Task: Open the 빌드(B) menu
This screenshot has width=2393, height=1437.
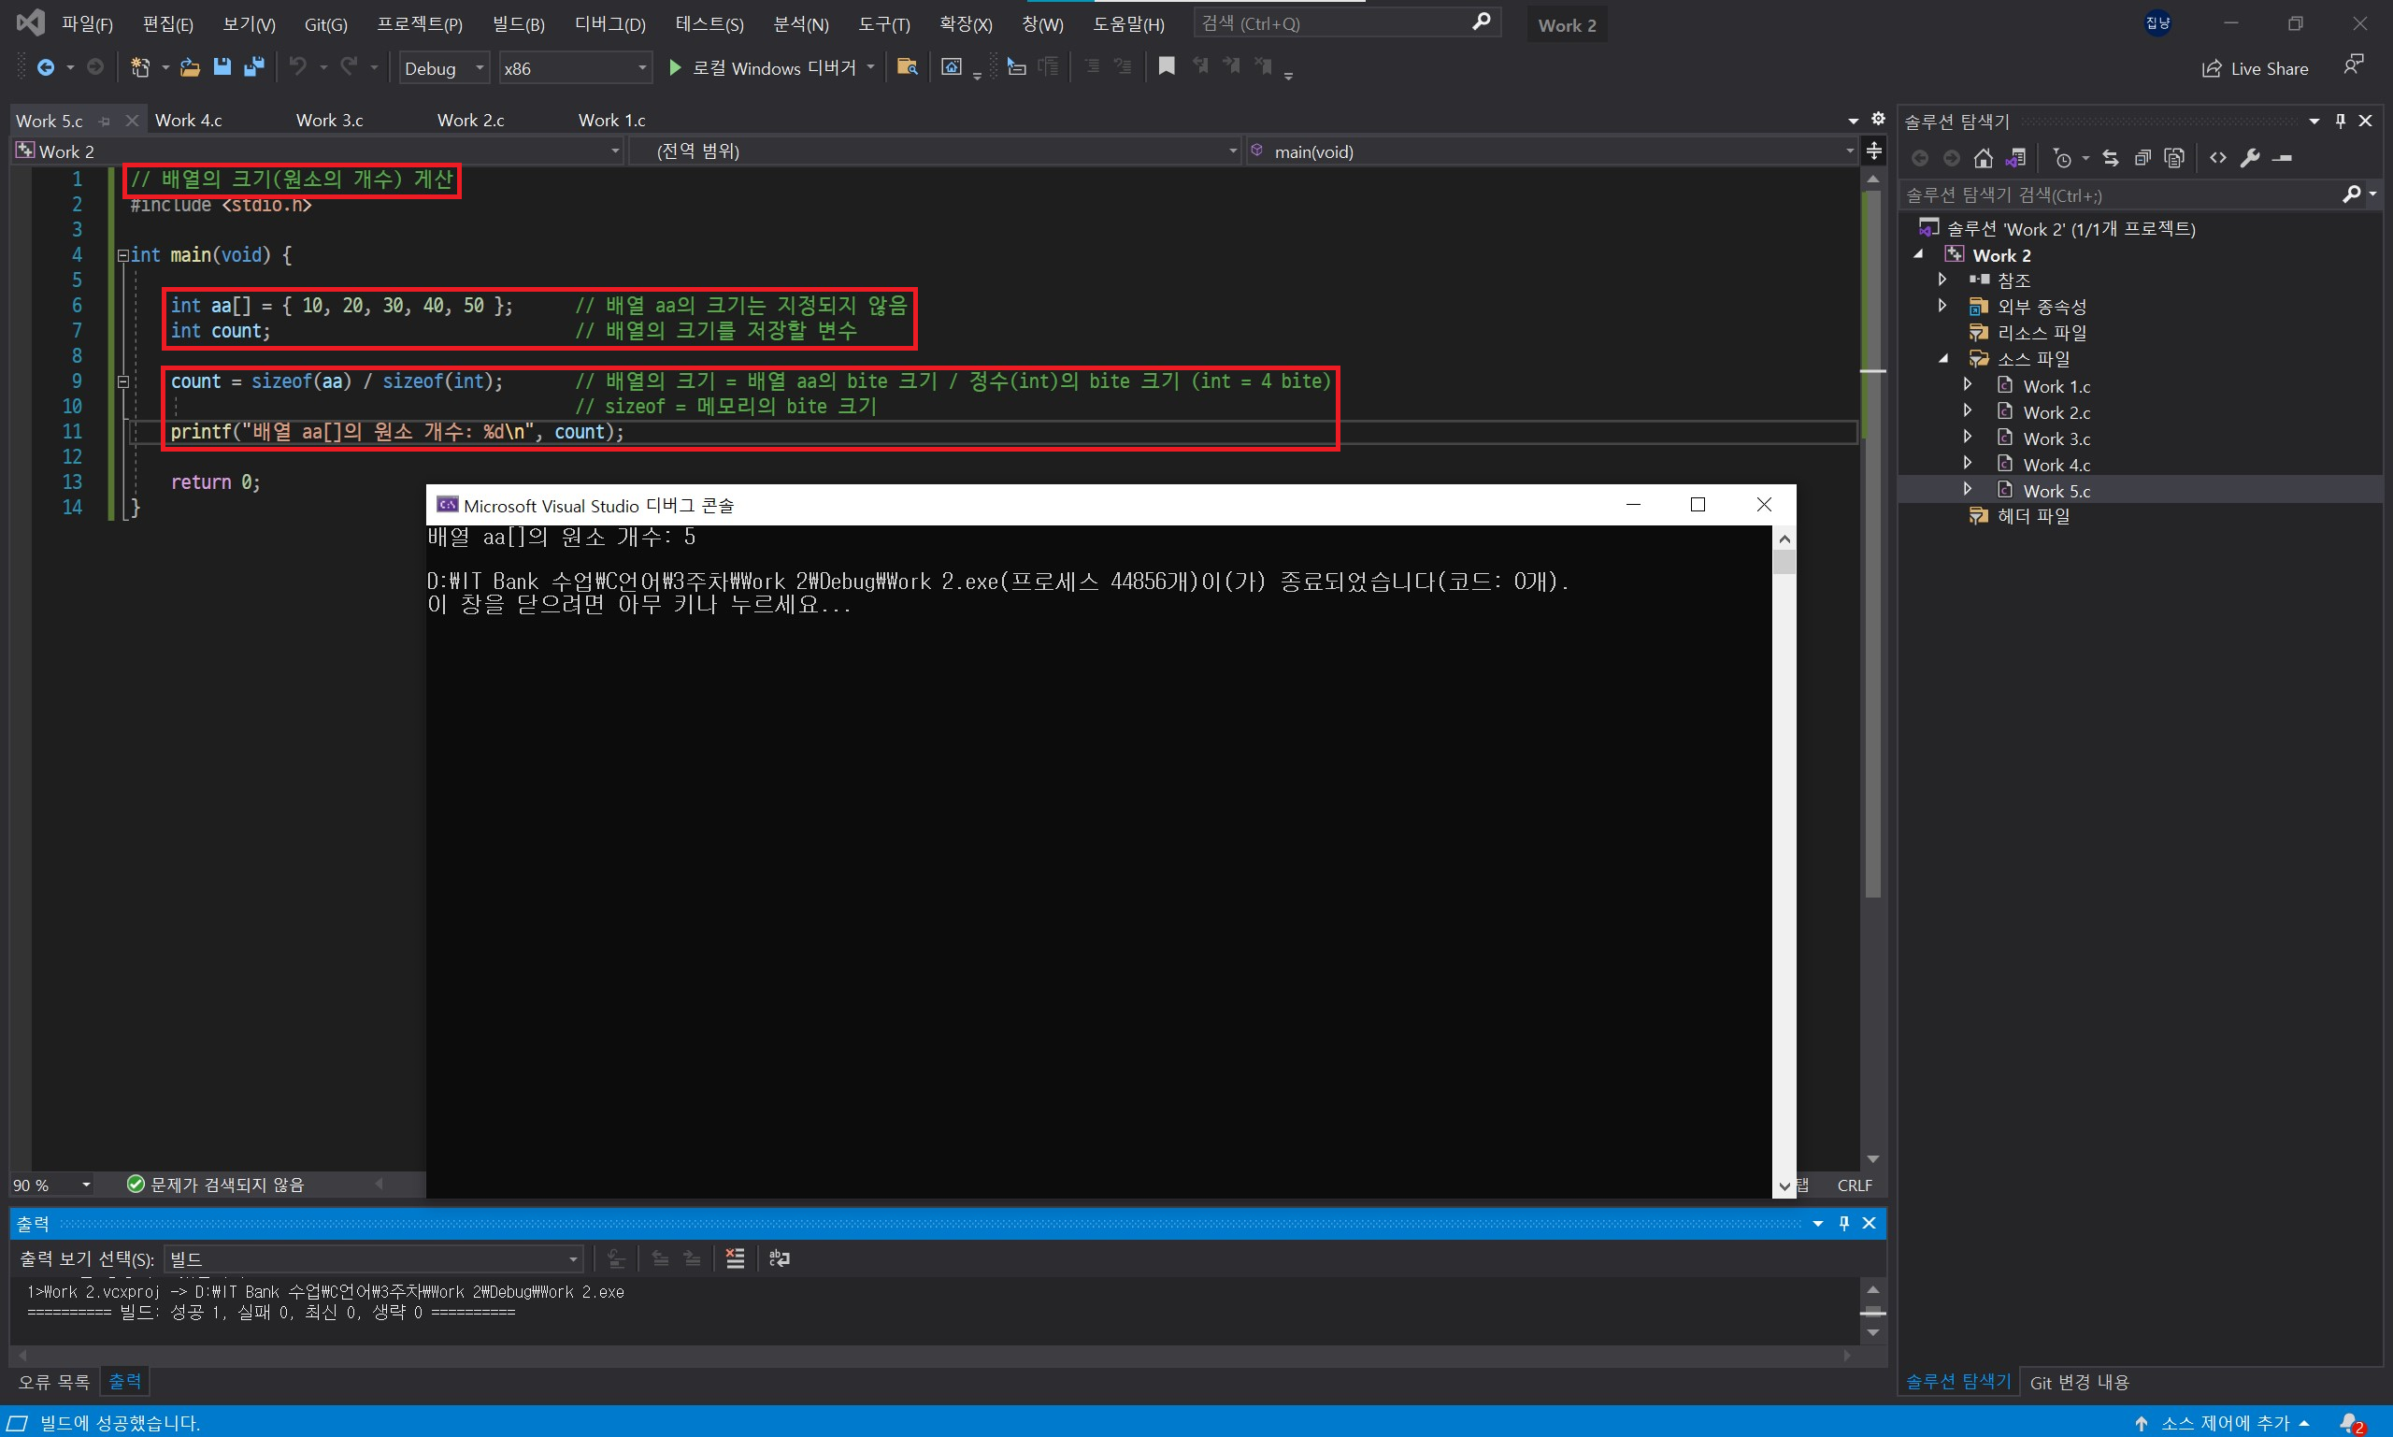Action: coord(518,24)
